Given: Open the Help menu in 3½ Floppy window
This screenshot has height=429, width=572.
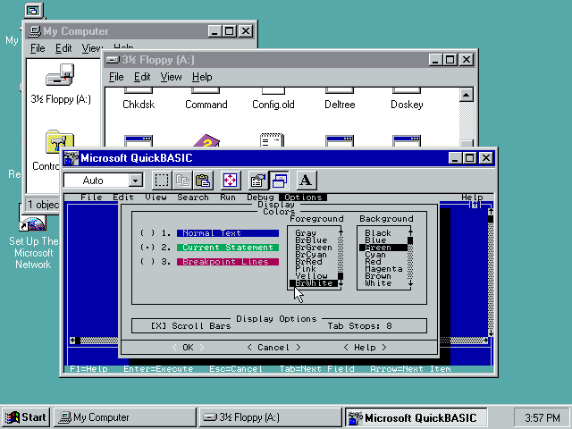Looking at the screenshot, I should tap(202, 77).
